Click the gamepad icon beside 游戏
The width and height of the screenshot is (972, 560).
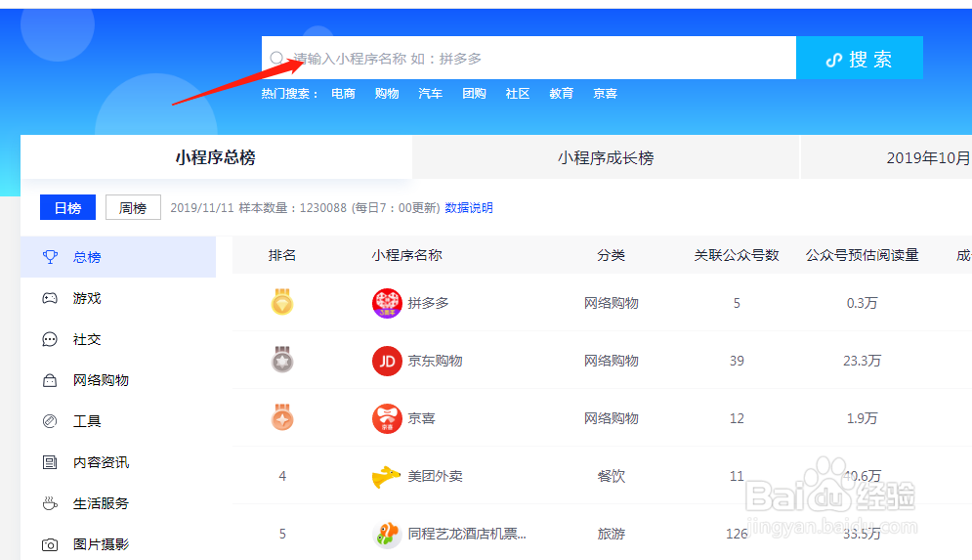(x=50, y=298)
